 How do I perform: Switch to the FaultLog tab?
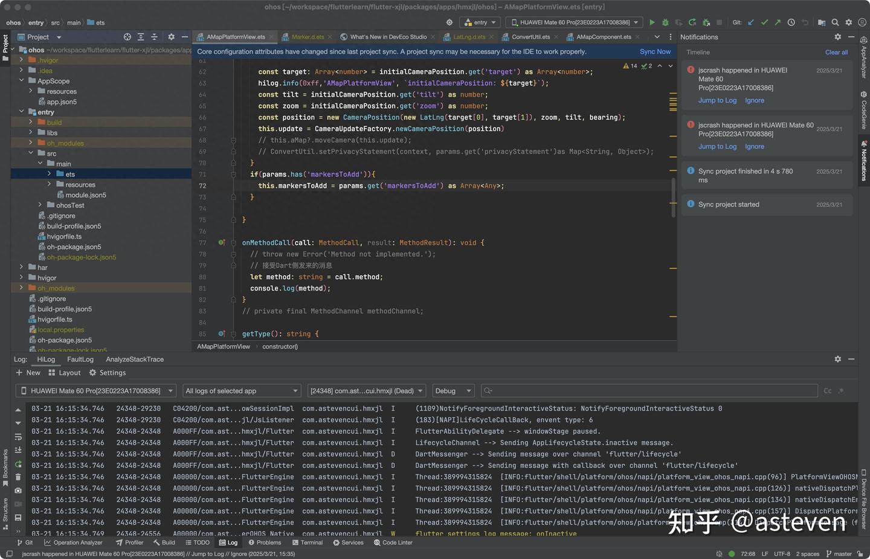pos(80,359)
